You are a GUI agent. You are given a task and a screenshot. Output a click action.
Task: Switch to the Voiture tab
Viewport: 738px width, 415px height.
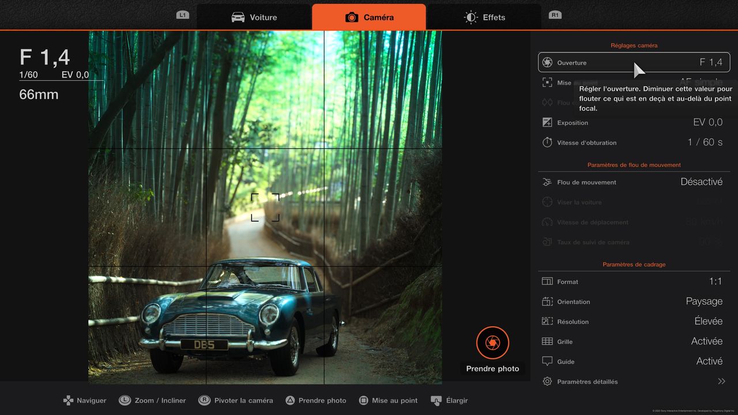pos(254,17)
